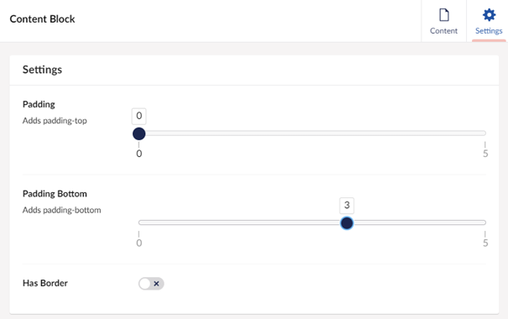Select the Settings tab label
Image resolution: width=508 pixels, height=319 pixels.
point(489,31)
